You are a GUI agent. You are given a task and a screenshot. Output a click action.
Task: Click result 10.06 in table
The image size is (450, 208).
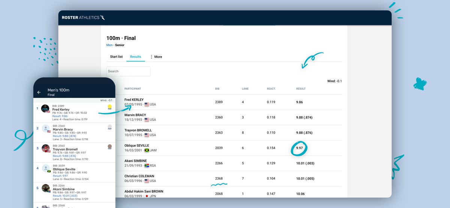point(300,194)
